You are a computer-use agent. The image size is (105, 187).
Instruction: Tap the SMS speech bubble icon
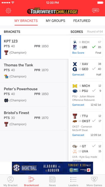point(95,11)
